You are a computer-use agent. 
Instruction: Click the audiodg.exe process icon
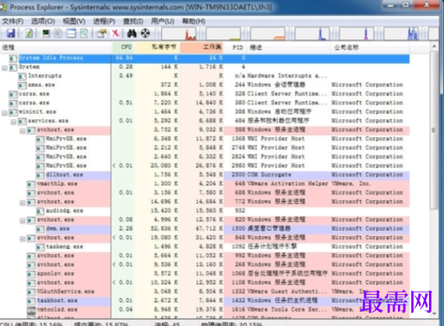(x=40, y=211)
